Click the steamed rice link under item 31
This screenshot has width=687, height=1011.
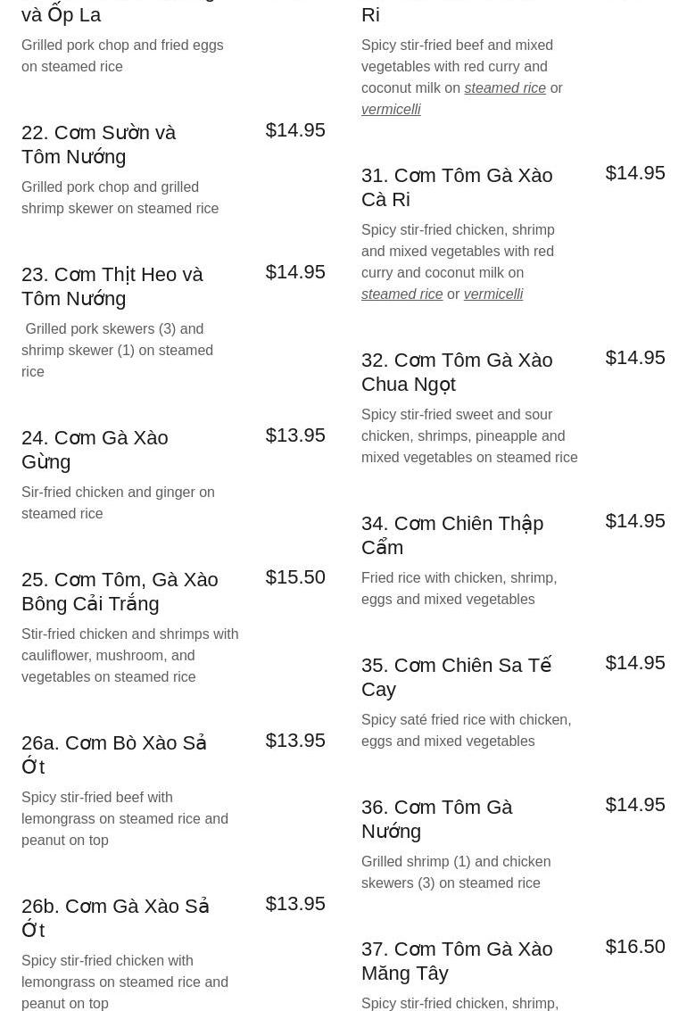point(401,294)
